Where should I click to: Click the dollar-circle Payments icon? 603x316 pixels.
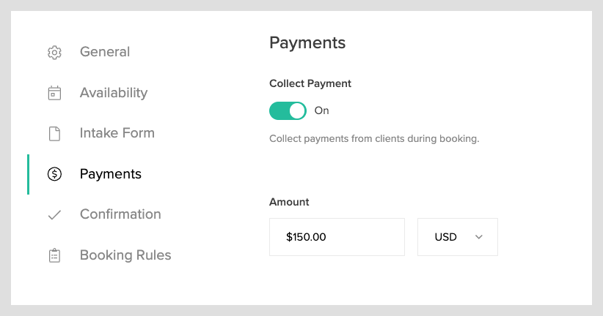coord(54,174)
